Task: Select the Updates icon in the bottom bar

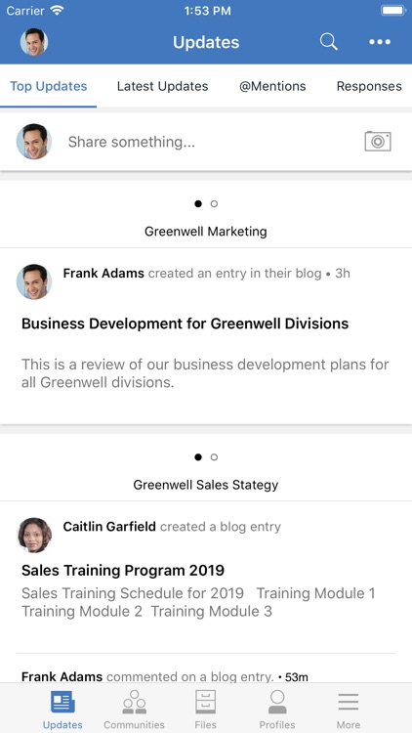Action: 62,702
